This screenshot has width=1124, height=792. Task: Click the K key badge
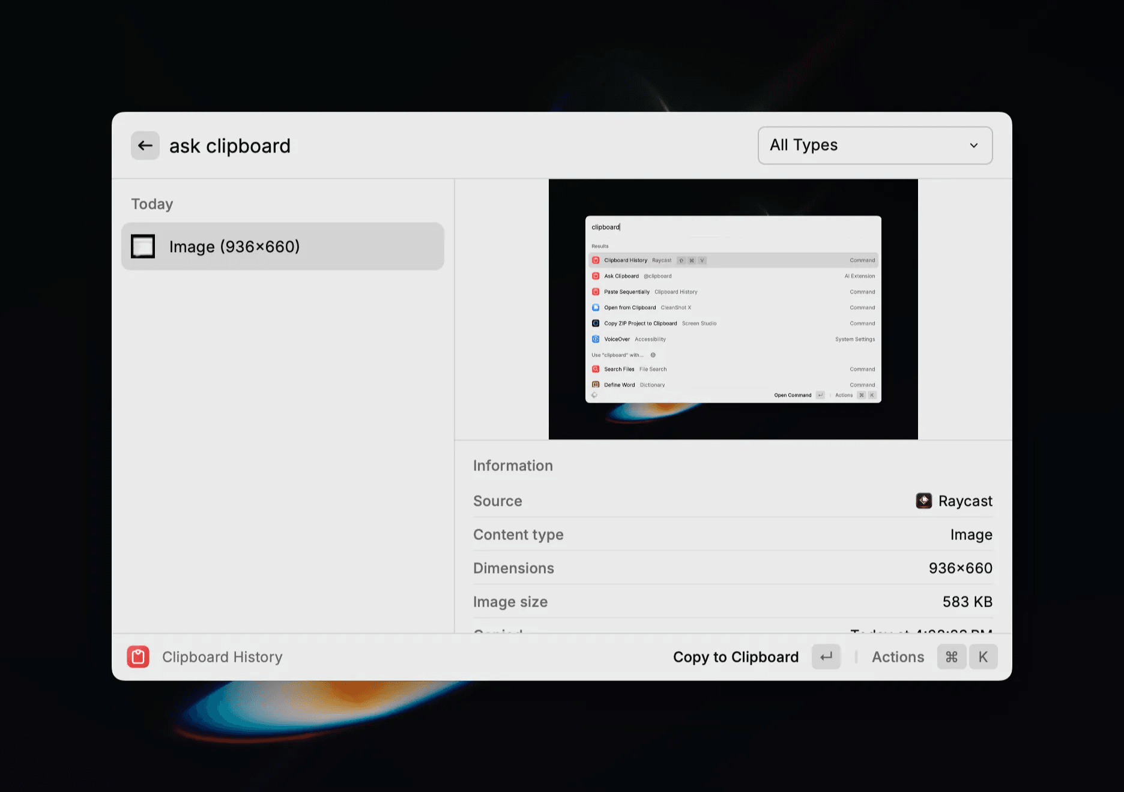coord(983,657)
